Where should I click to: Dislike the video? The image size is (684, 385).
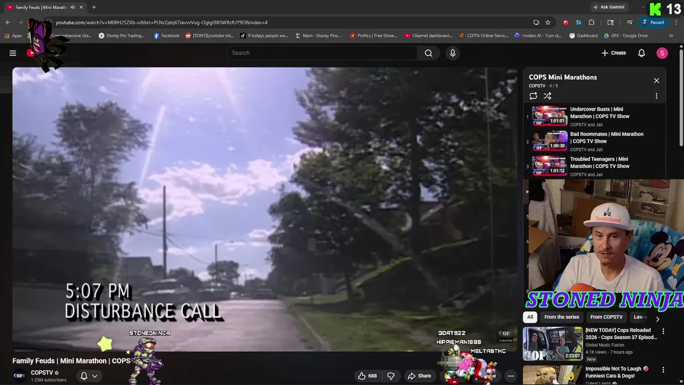tap(391, 376)
